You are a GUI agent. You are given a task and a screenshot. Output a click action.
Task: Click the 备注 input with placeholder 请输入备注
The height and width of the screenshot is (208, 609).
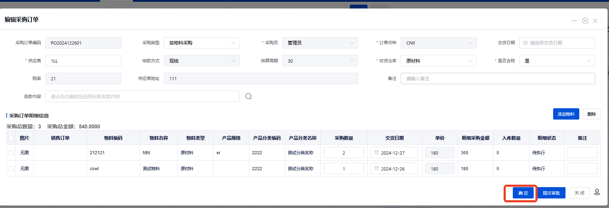[498, 79]
